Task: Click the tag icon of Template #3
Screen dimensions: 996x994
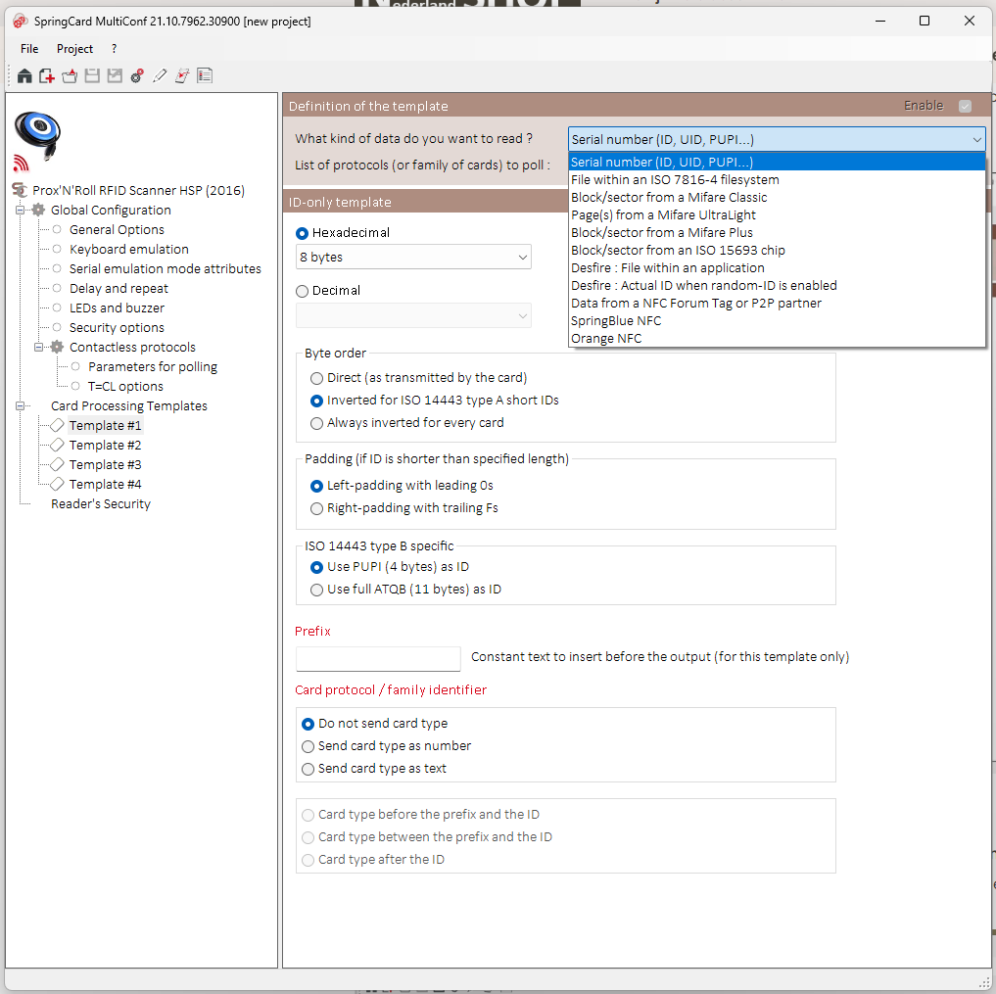Action: (x=57, y=464)
